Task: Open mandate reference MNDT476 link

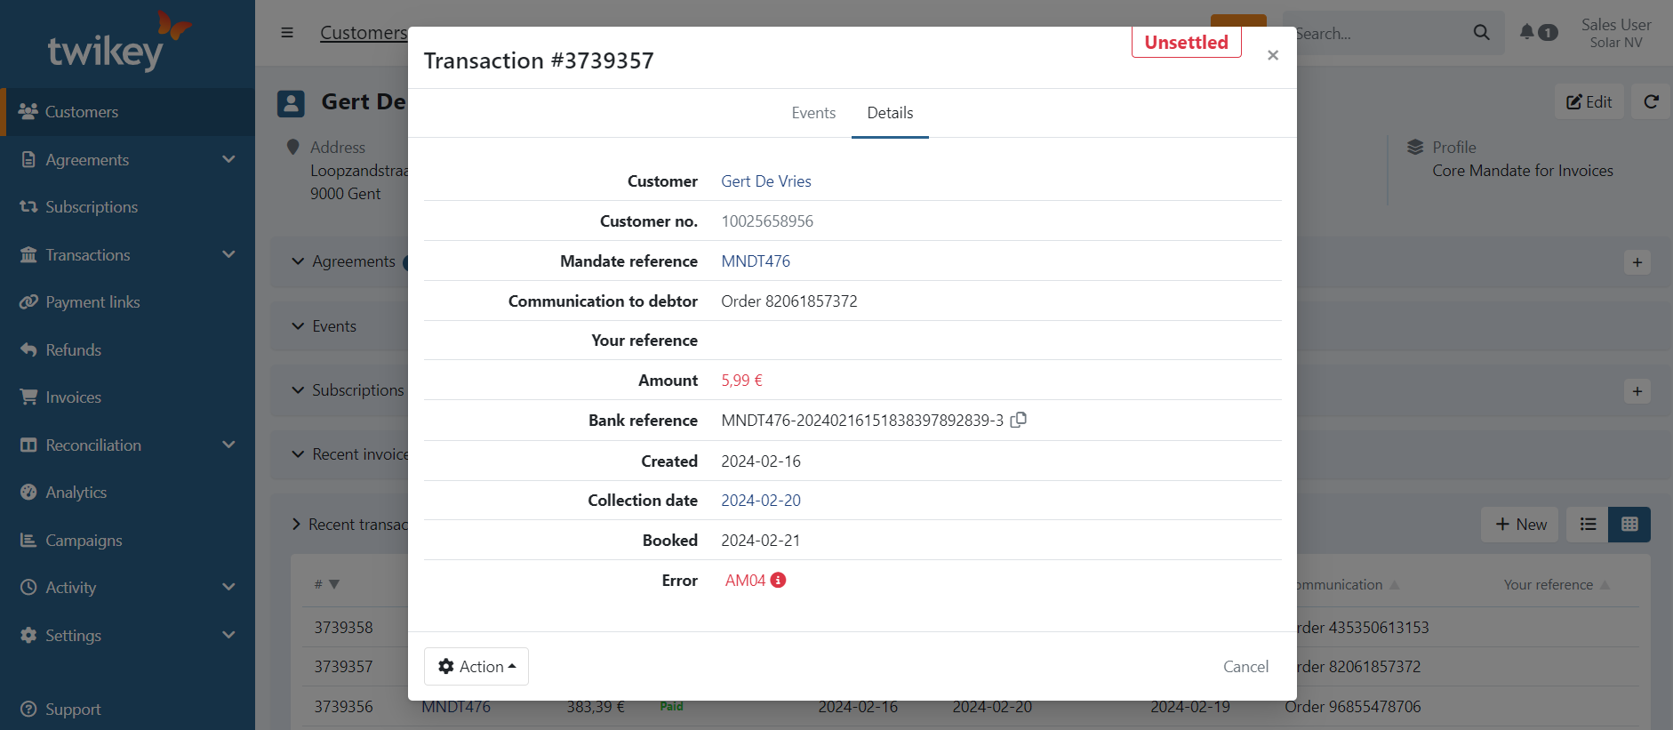Action: pos(755,261)
